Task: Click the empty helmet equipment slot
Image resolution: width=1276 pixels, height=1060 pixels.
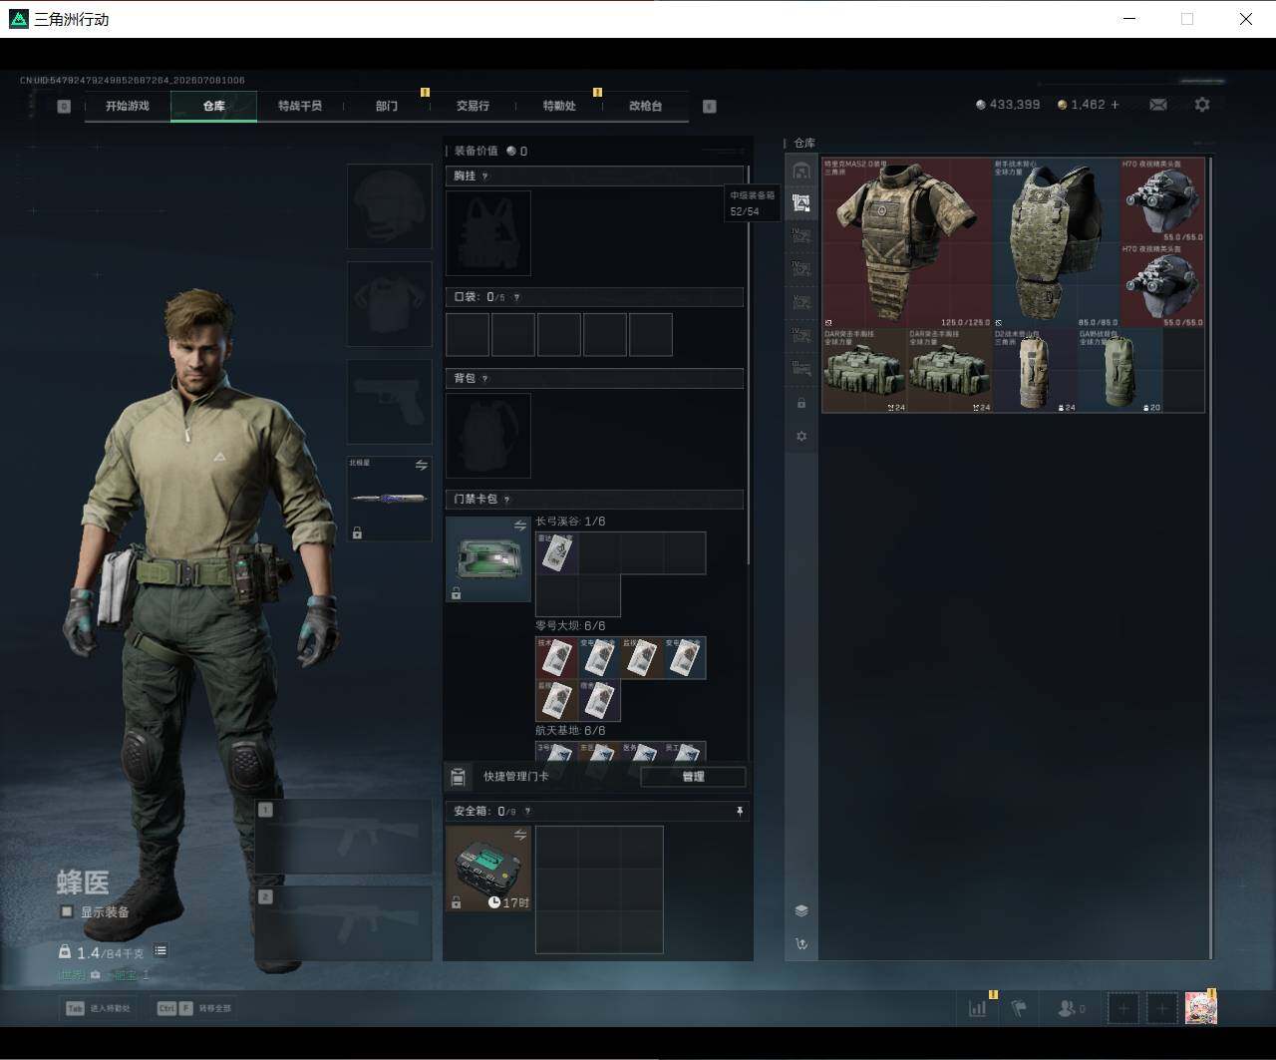Action: [x=389, y=206]
